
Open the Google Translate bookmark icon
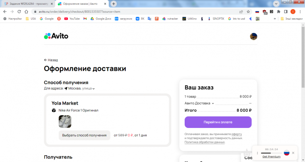click(x=149, y=19)
